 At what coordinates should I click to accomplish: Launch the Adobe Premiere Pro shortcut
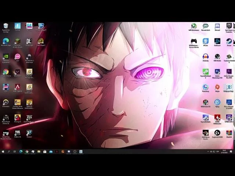click(x=229, y=74)
